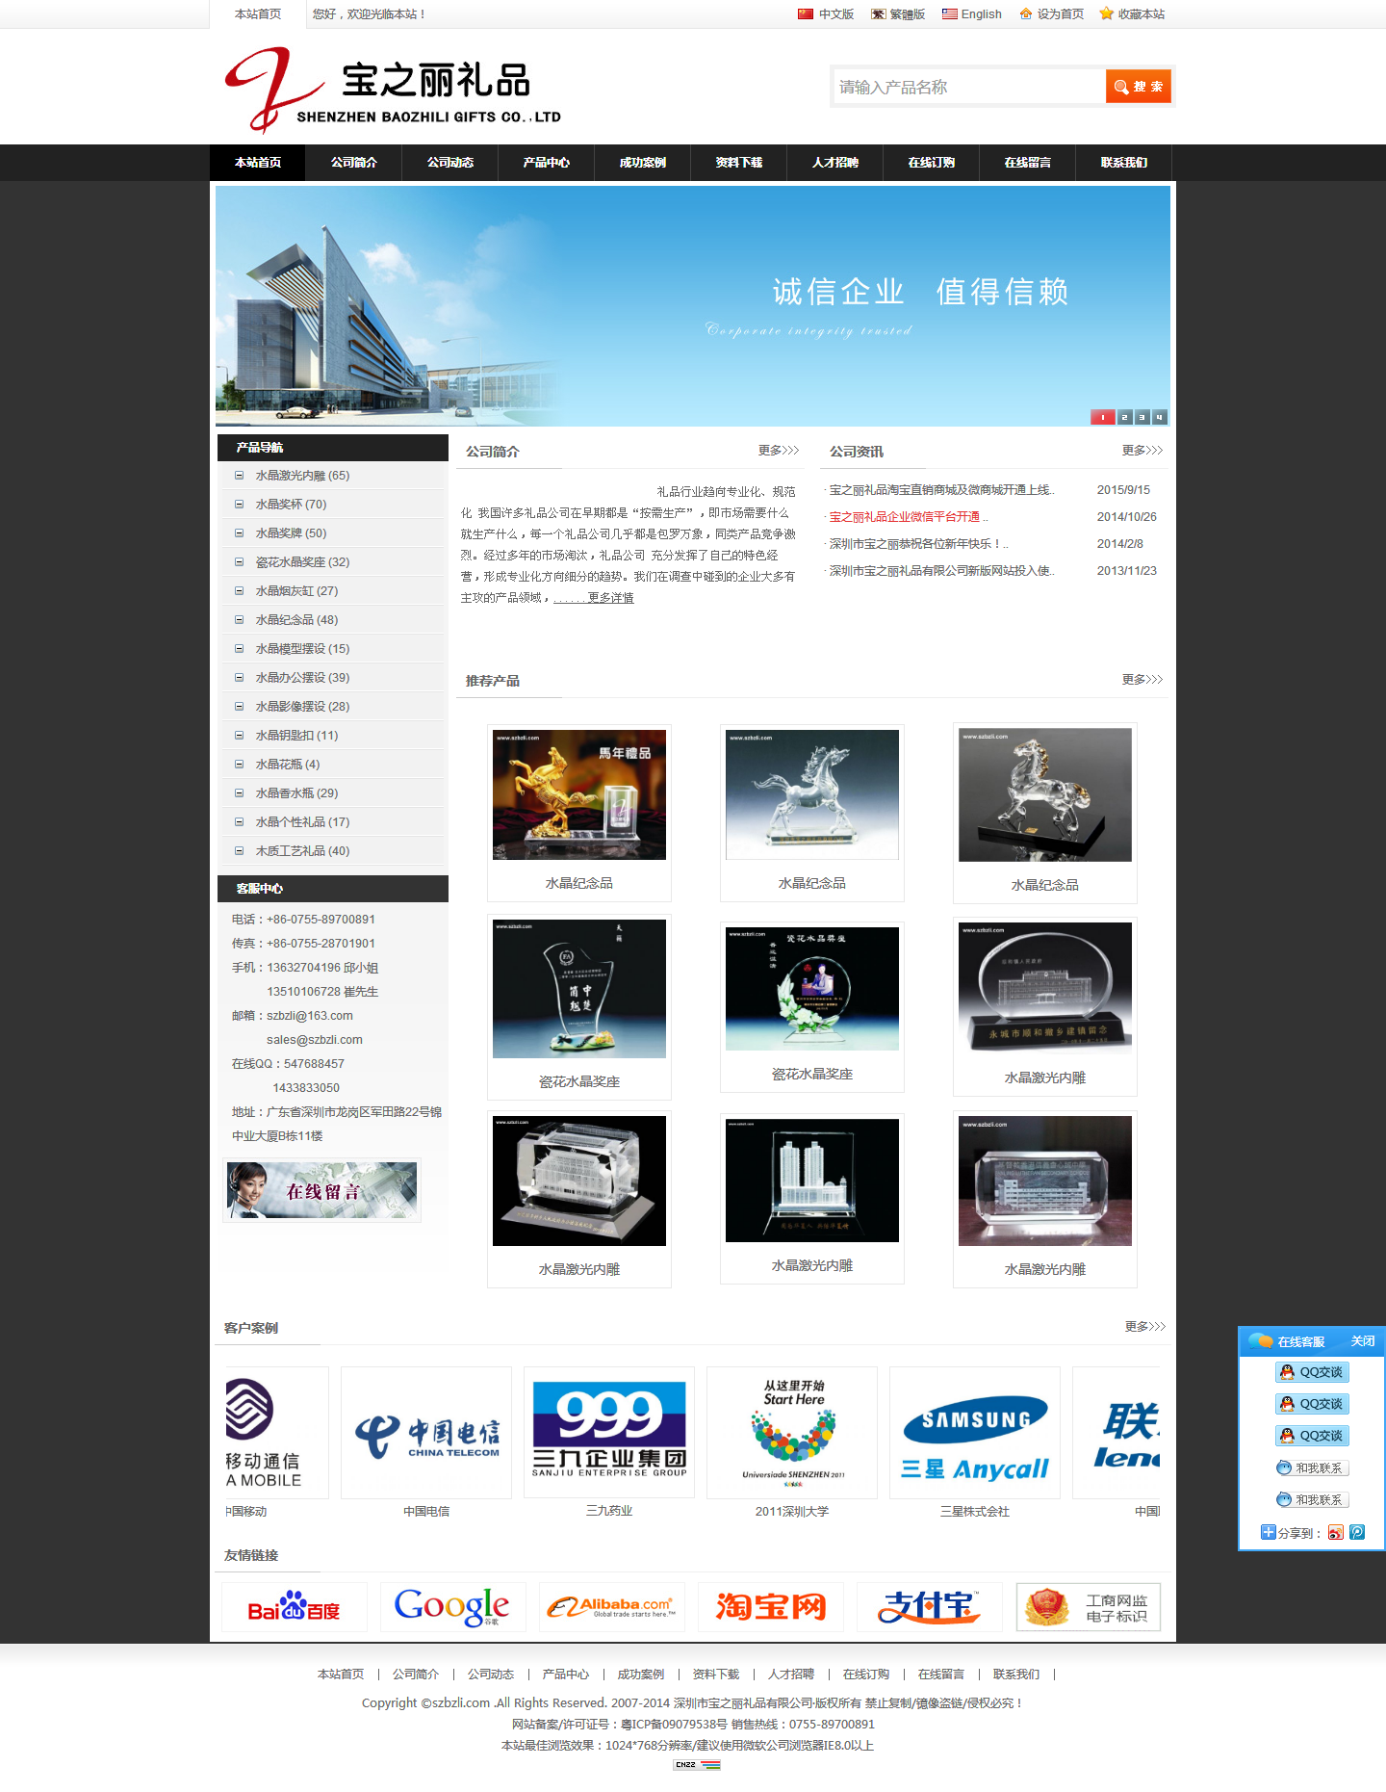The width and height of the screenshot is (1386, 1792).
Task: Open the 水晶香水瓶 (29) category
Action: tap(296, 793)
